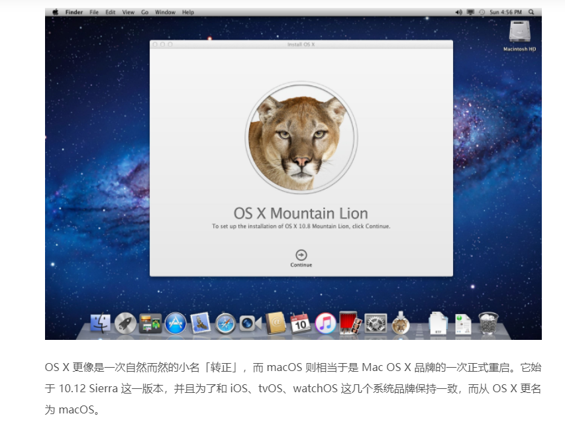Click the article paragraph mentioning 10.12 Sierra
The image size is (565, 430).
point(293,388)
